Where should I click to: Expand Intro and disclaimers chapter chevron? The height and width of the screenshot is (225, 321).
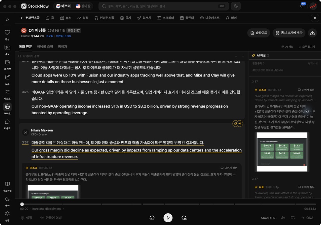click(x=63, y=209)
